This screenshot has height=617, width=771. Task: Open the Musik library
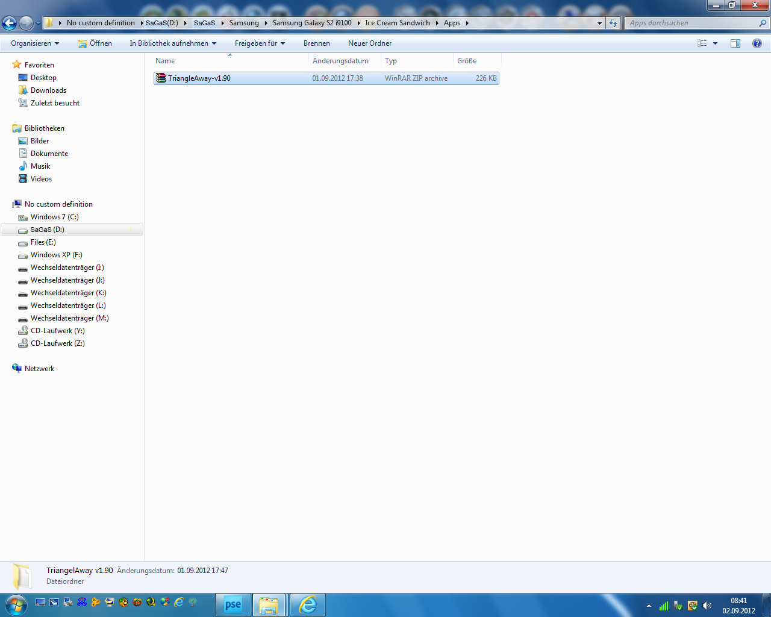click(x=40, y=166)
